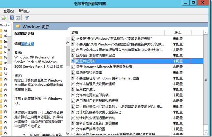Select policy 启用通过自动更新建议的更新
Screen dimensions: 212x137
coord(97,101)
